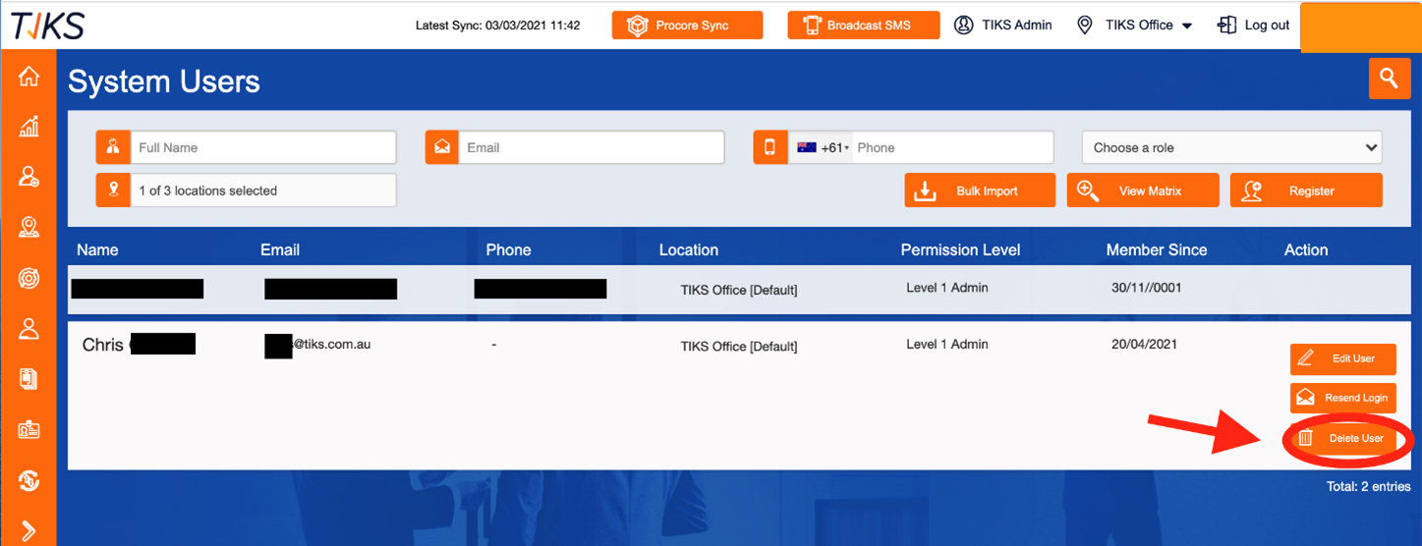Expand the TIKS Office location dropdown
1422x546 pixels.
coord(1134,26)
